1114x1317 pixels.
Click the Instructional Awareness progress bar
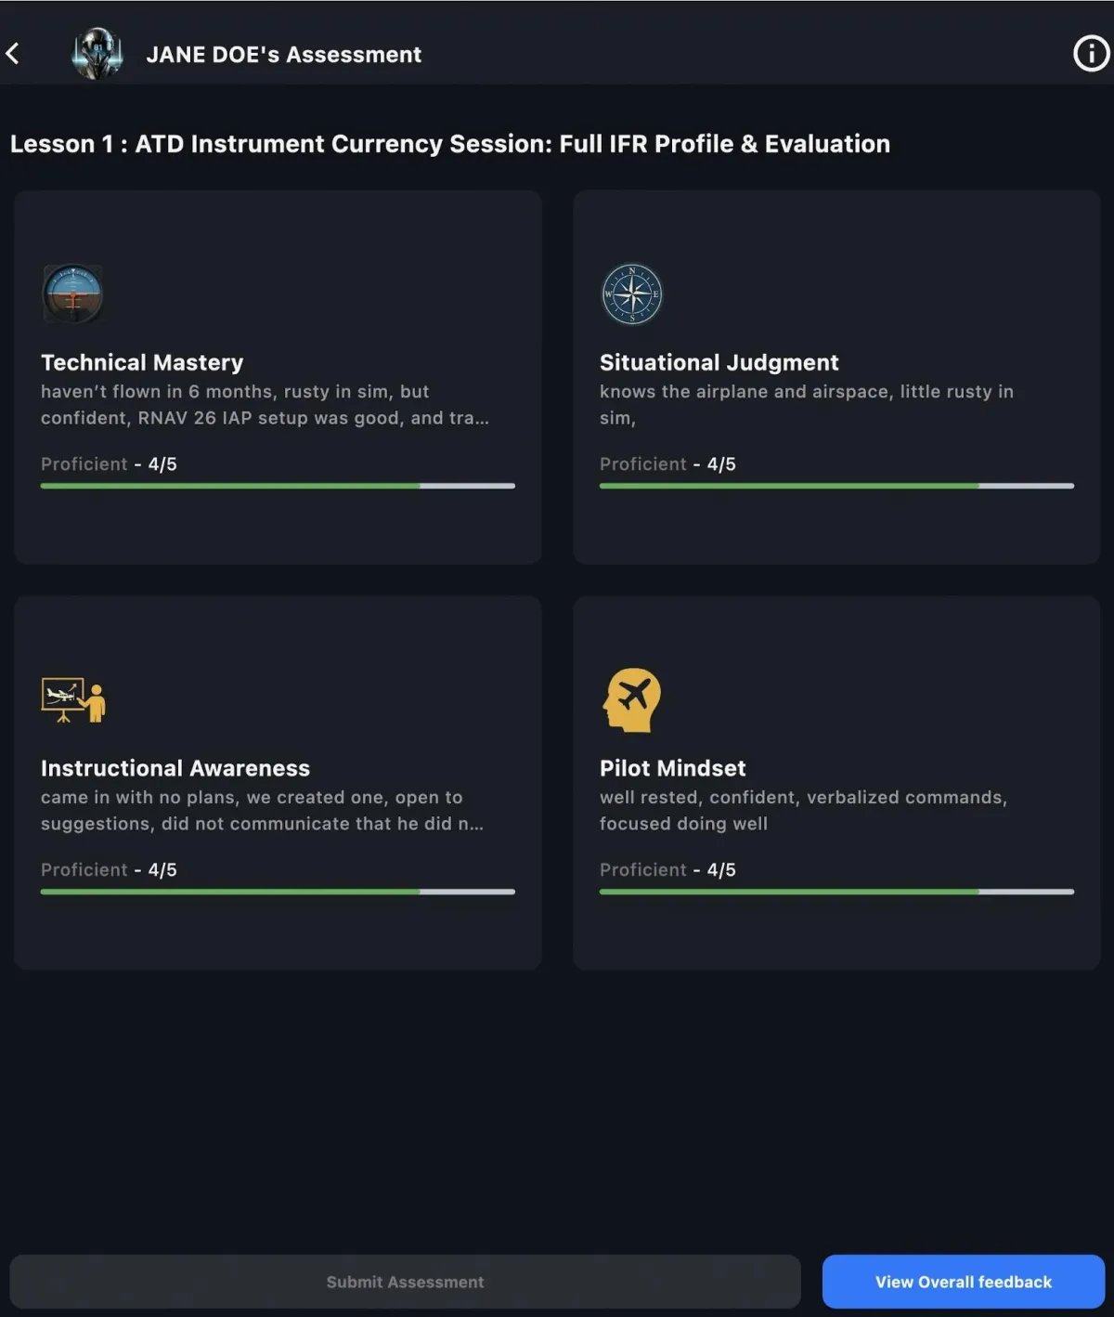278,892
